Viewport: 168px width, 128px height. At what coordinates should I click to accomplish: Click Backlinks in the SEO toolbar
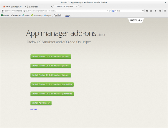click(16, 15)
